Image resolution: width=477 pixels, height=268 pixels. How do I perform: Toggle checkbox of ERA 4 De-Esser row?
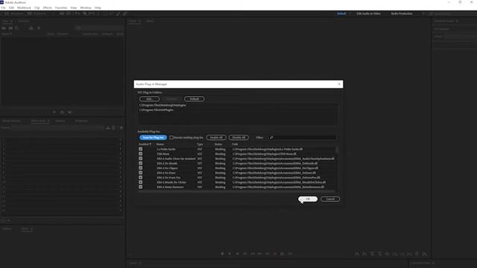pos(141,173)
